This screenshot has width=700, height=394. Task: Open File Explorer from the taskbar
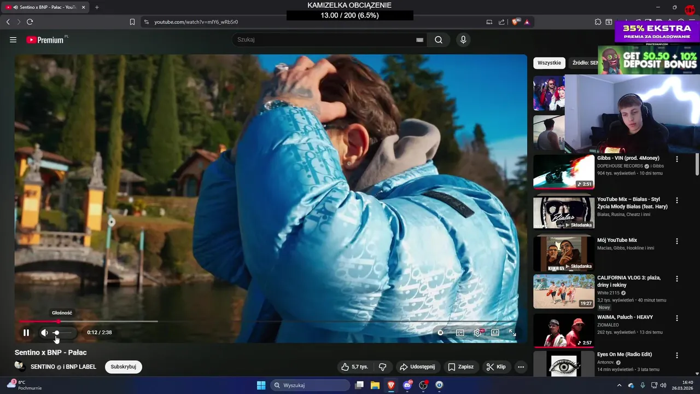[375, 385]
